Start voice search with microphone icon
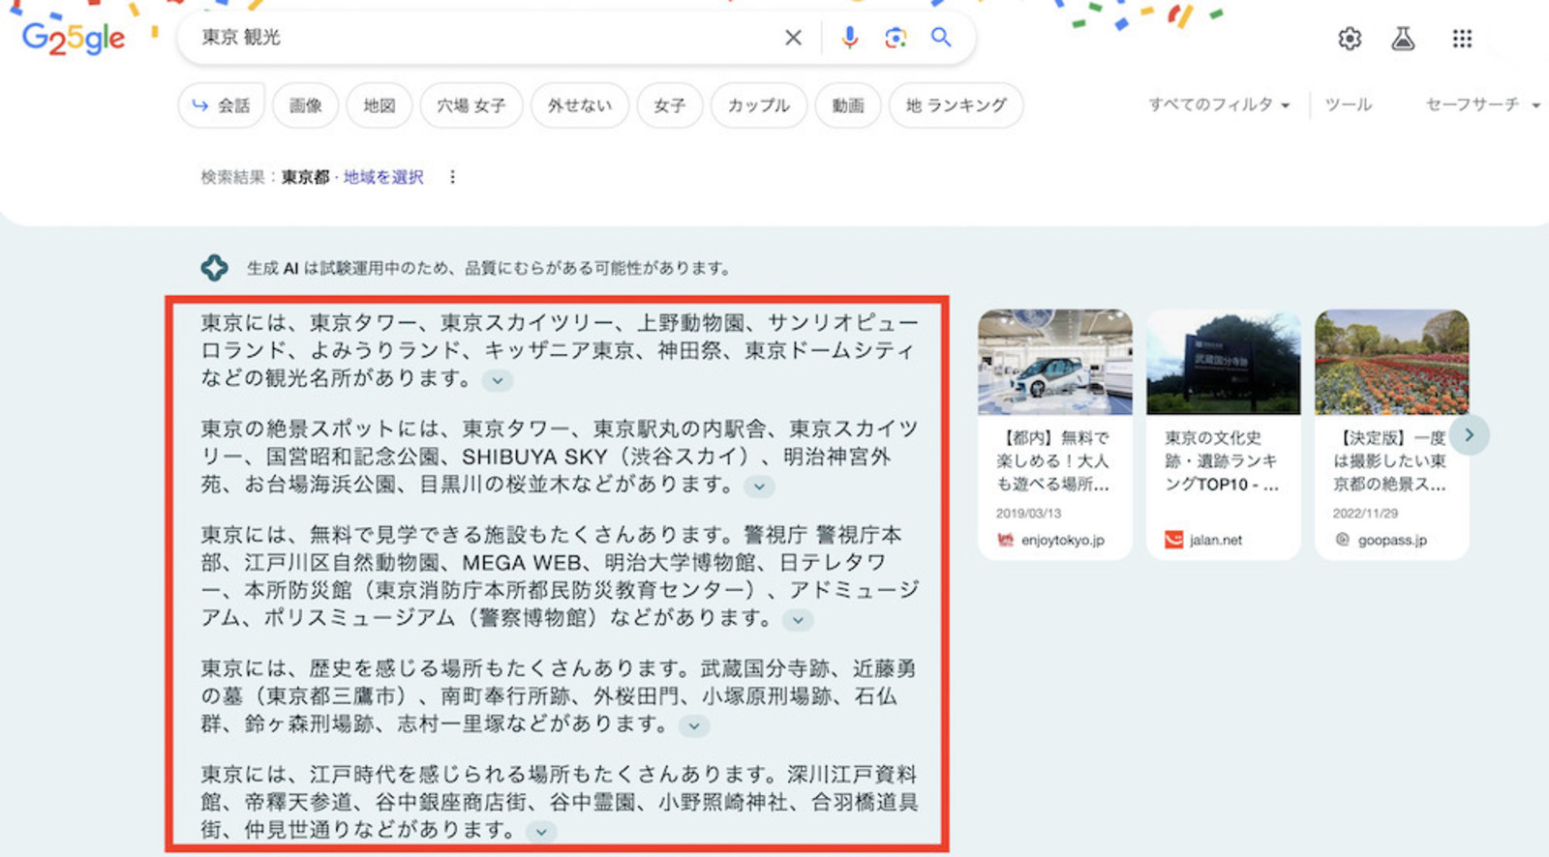This screenshot has height=857, width=1549. [x=849, y=38]
